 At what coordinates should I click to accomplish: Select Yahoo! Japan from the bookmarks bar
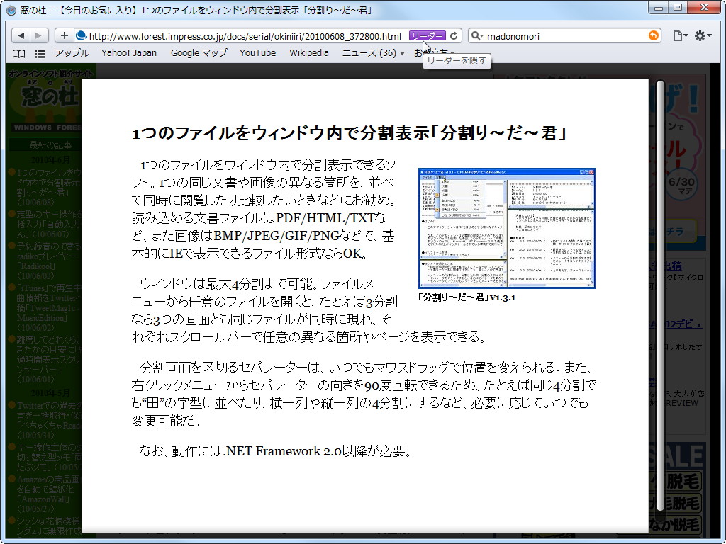point(129,52)
